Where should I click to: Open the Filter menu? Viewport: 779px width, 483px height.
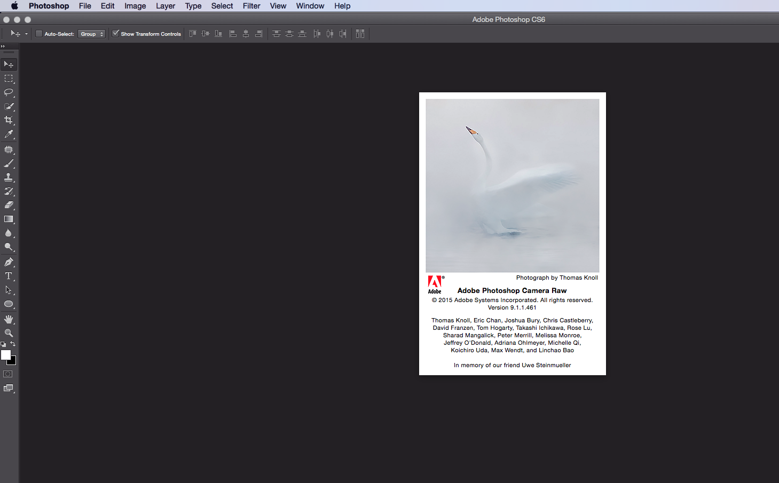click(251, 6)
